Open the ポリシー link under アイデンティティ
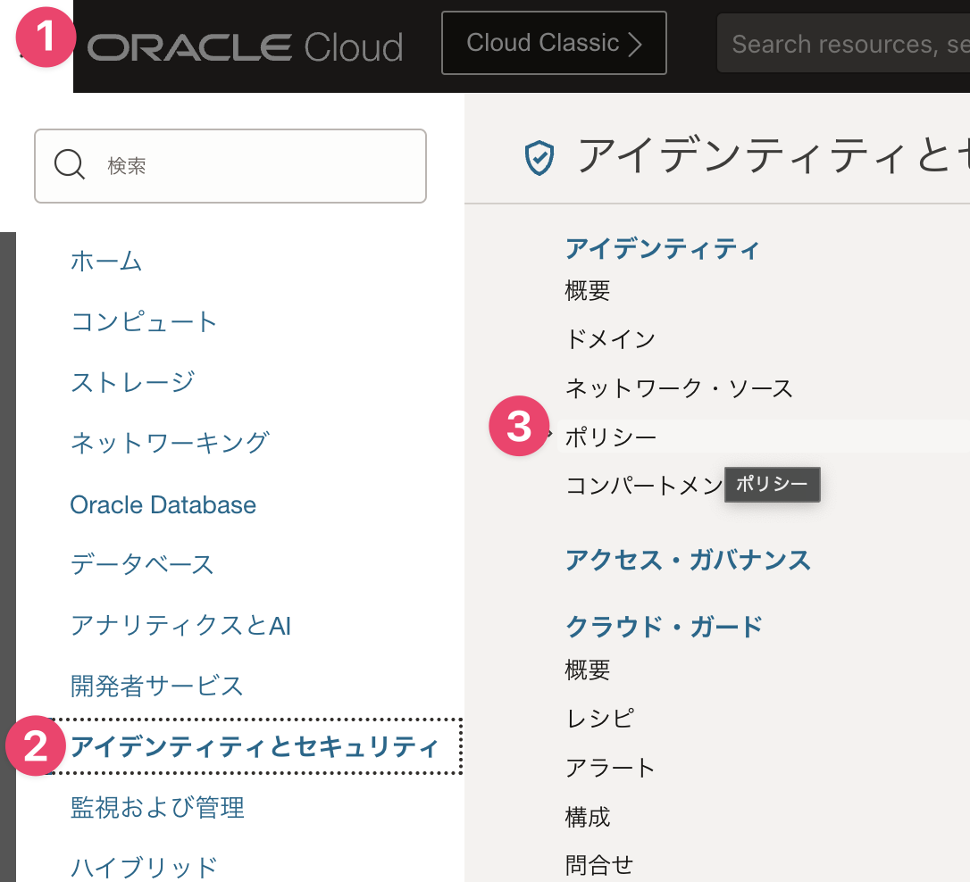 (611, 437)
